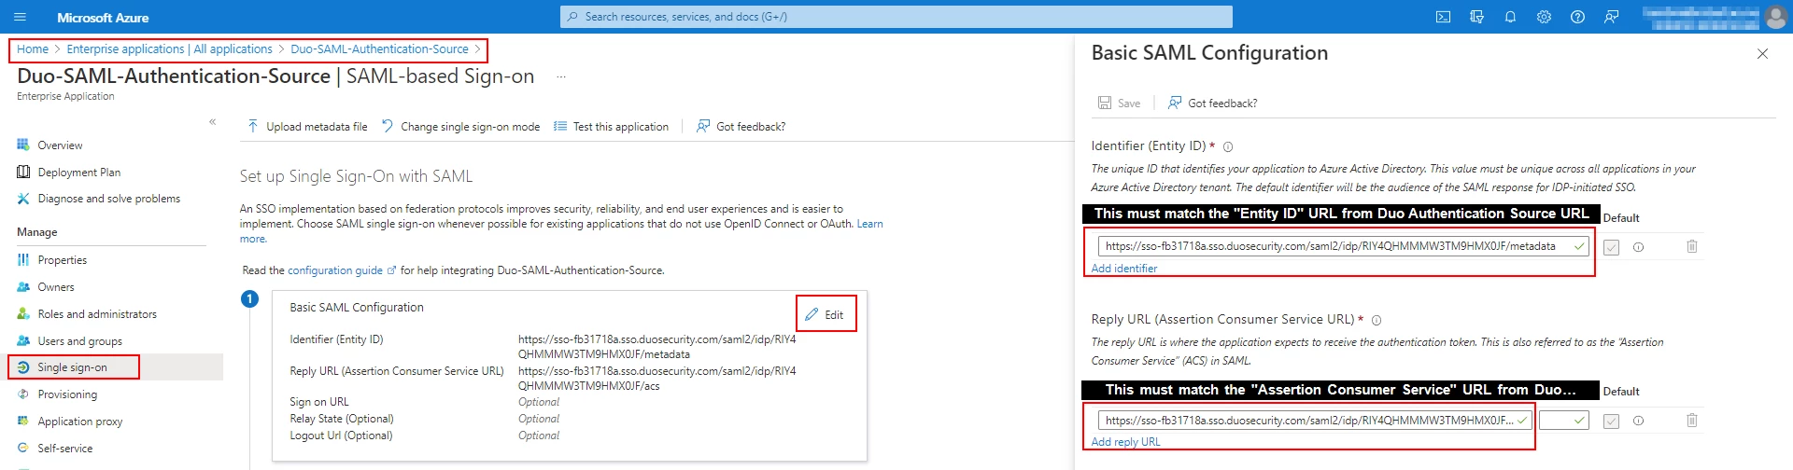
Task: Collapse the left navigation with chevron
Action: [x=213, y=122]
